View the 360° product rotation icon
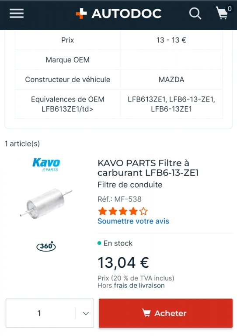237x336 pixels. click(x=46, y=246)
